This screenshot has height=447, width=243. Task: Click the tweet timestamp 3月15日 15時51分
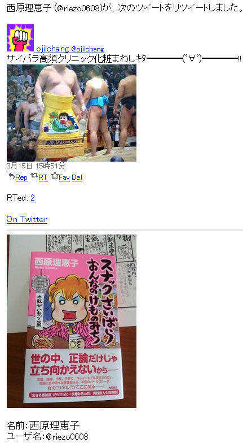[x=36, y=166]
